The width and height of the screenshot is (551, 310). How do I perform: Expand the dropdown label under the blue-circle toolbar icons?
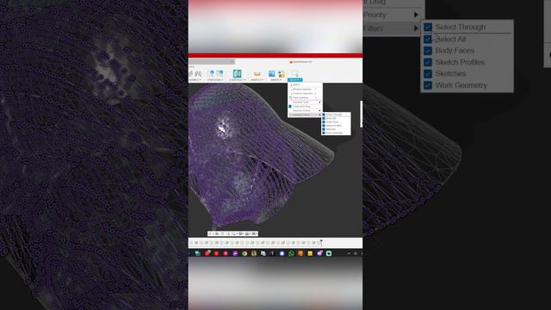point(215,80)
